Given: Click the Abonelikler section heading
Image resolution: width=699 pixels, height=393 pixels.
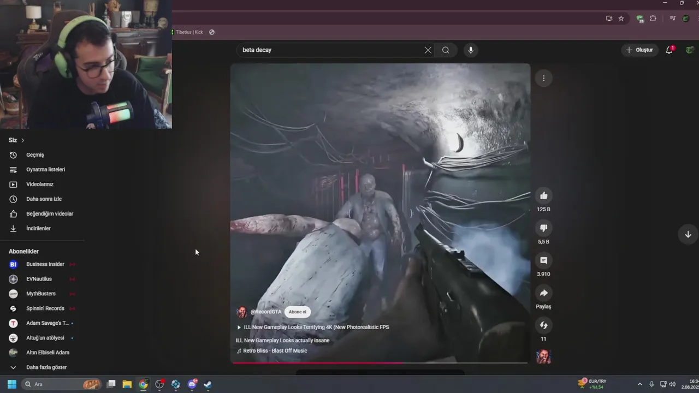Looking at the screenshot, I should (23, 252).
